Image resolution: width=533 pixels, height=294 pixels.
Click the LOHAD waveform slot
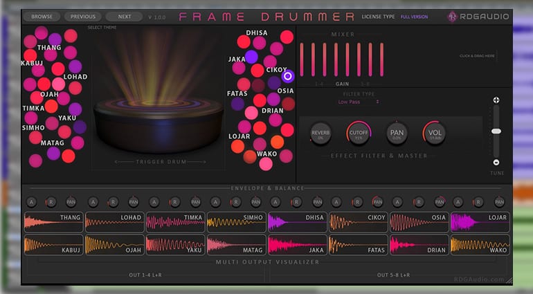pos(114,222)
